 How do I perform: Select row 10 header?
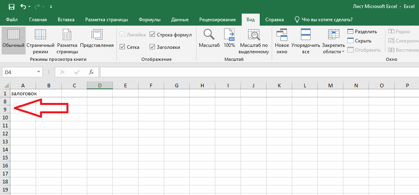[x=5, y=117]
